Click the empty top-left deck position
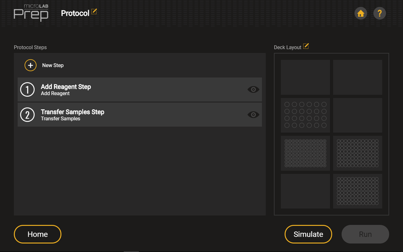 (305, 77)
